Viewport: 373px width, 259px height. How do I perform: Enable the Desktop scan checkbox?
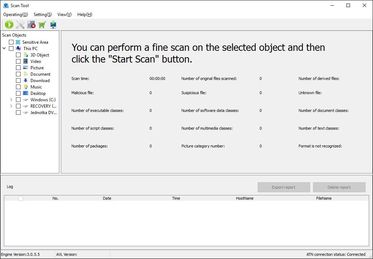(x=18, y=93)
